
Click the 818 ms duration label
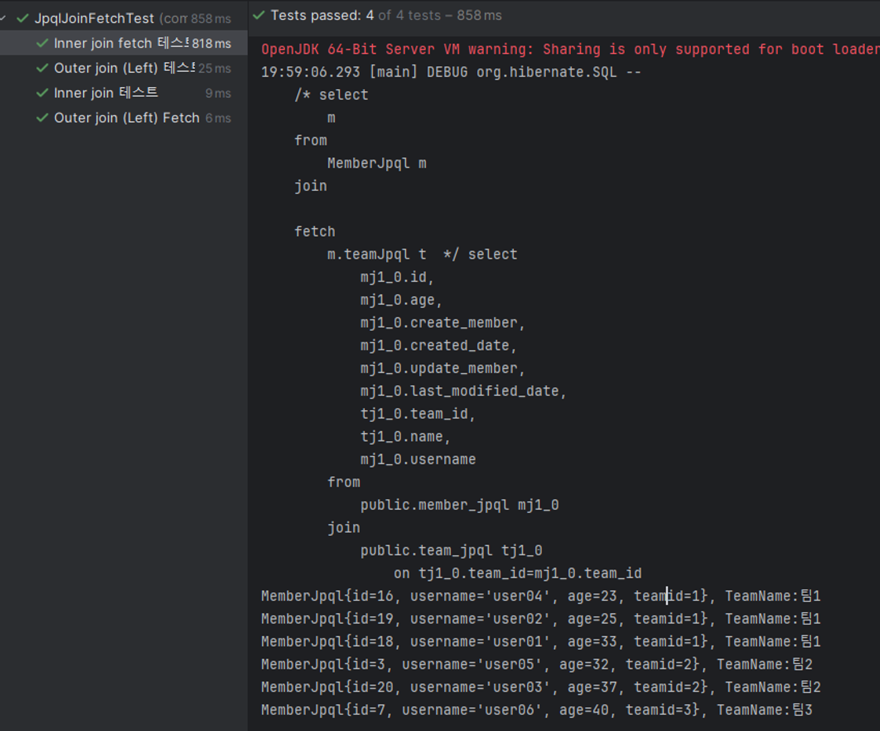[x=211, y=44]
